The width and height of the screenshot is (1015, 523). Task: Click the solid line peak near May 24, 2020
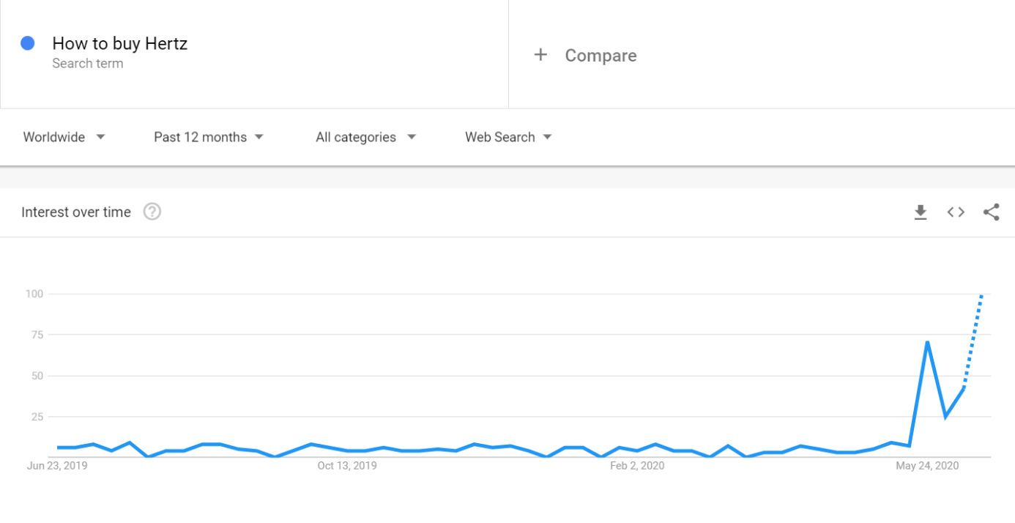pos(928,342)
